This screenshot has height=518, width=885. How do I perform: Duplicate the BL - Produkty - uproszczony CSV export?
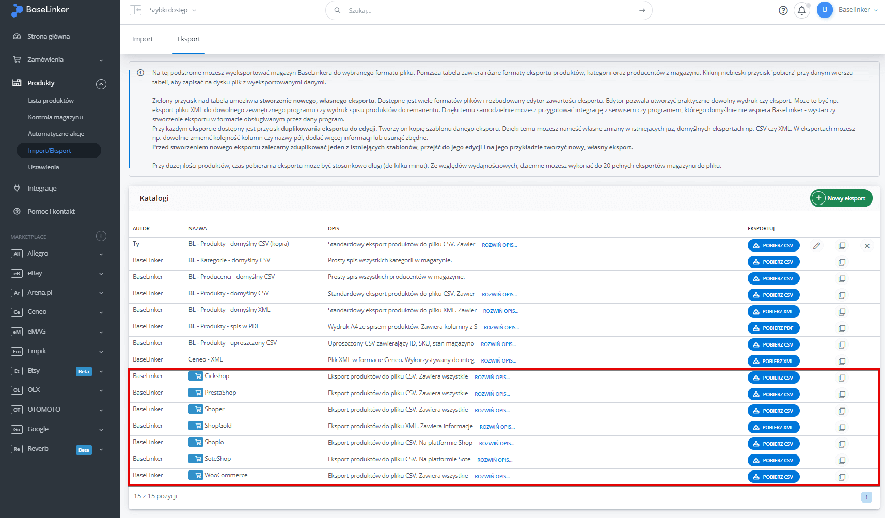842,345
